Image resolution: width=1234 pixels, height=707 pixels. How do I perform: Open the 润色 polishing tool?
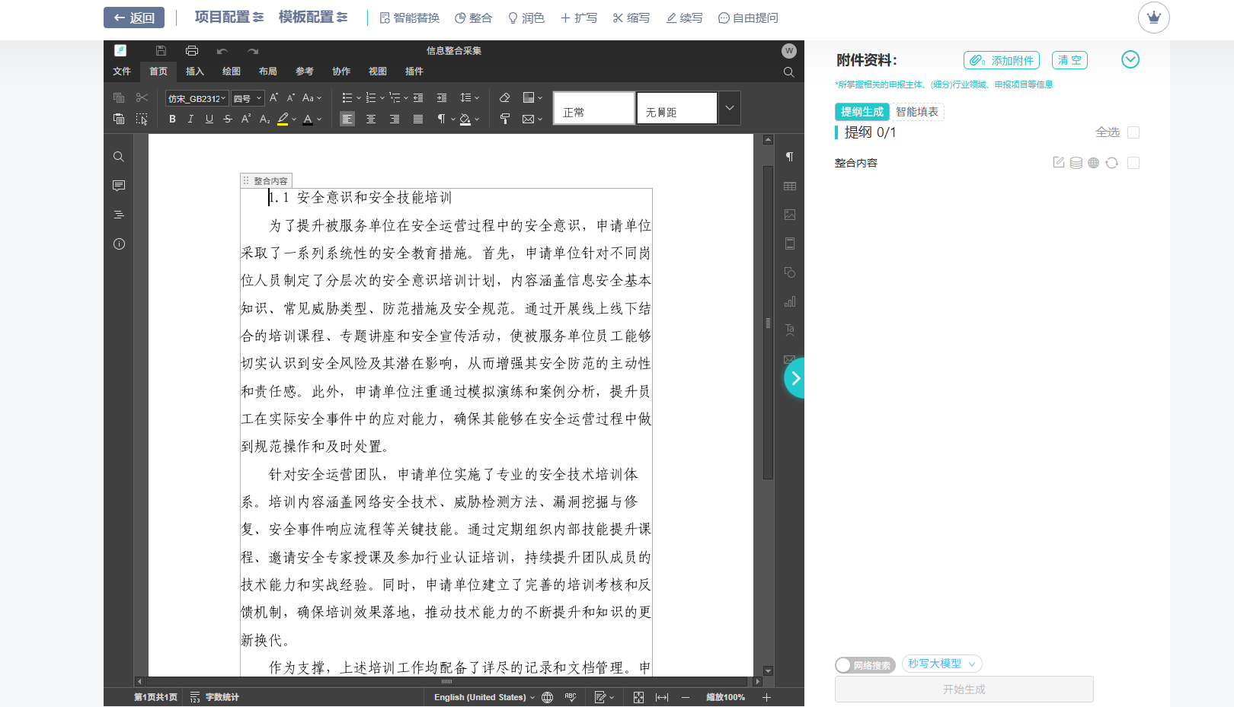click(529, 18)
